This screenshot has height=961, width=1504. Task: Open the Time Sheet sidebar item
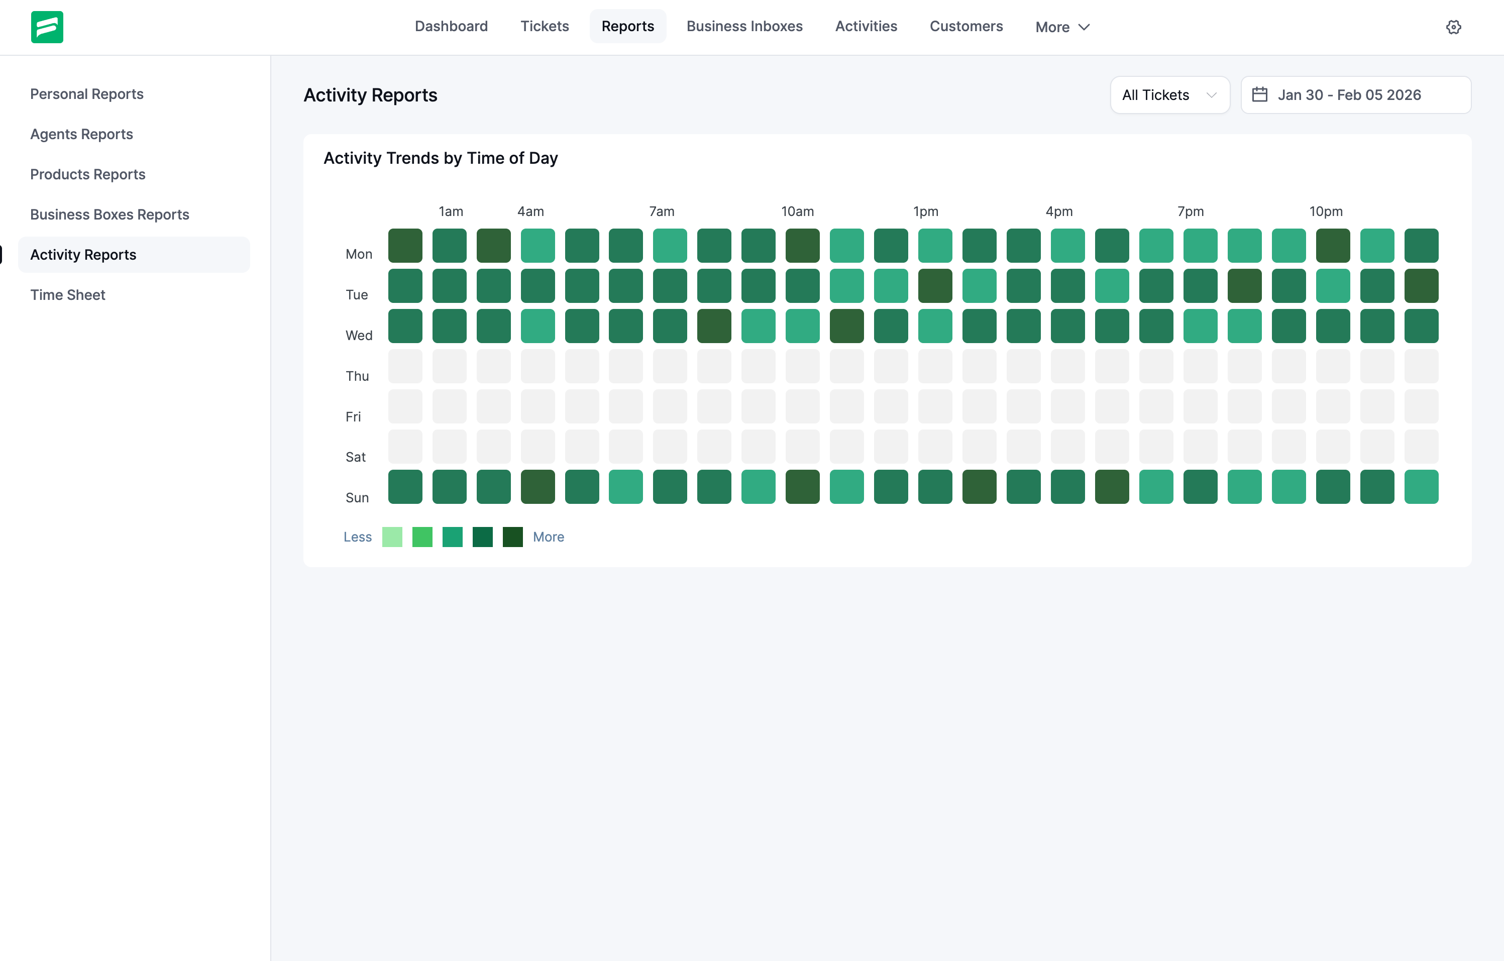tap(67, 295)
